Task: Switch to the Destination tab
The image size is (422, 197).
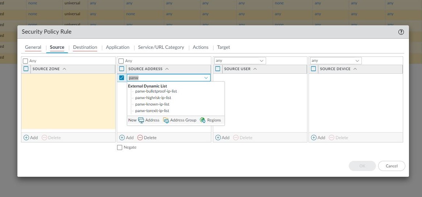Action: (85, 47)
